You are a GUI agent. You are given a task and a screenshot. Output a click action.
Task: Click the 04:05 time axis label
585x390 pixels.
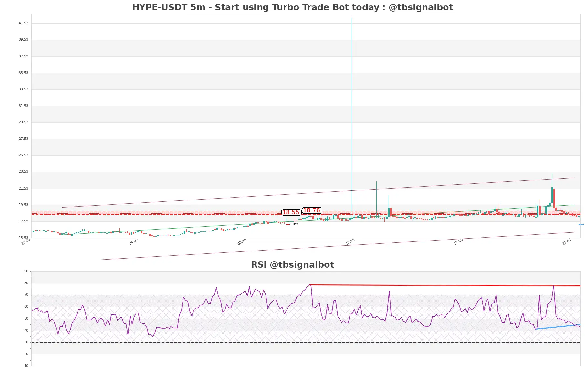(134, 242)
